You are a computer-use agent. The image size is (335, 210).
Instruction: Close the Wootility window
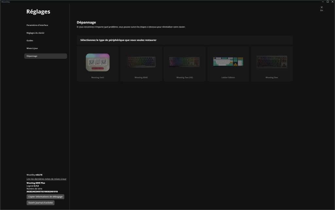pos(332,2)
